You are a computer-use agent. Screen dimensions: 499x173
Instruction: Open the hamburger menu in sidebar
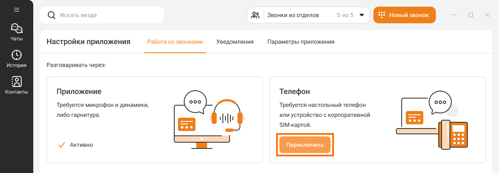click(x=17, y=10)
